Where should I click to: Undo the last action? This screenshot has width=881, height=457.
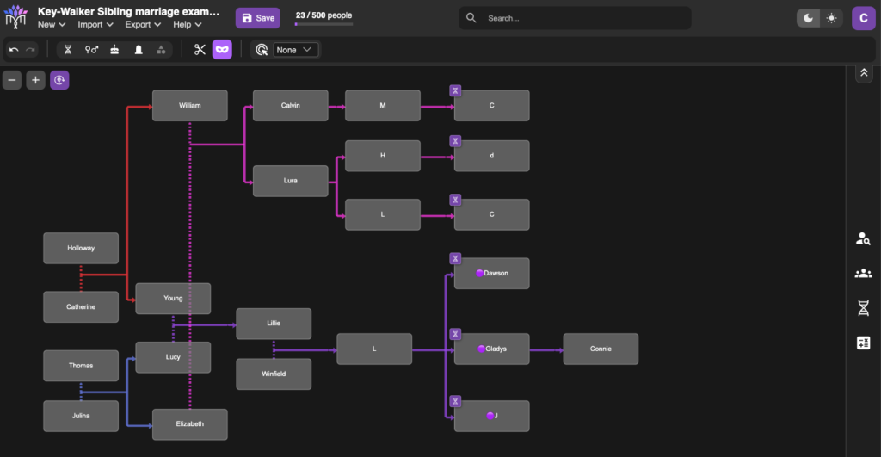(x=14, y=50)
